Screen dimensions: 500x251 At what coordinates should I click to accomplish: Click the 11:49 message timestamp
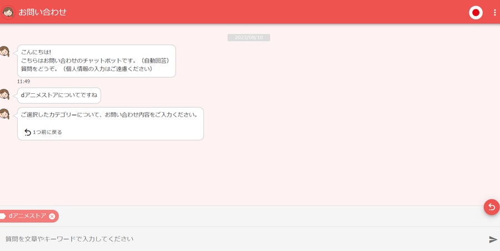tap(23, 81)
